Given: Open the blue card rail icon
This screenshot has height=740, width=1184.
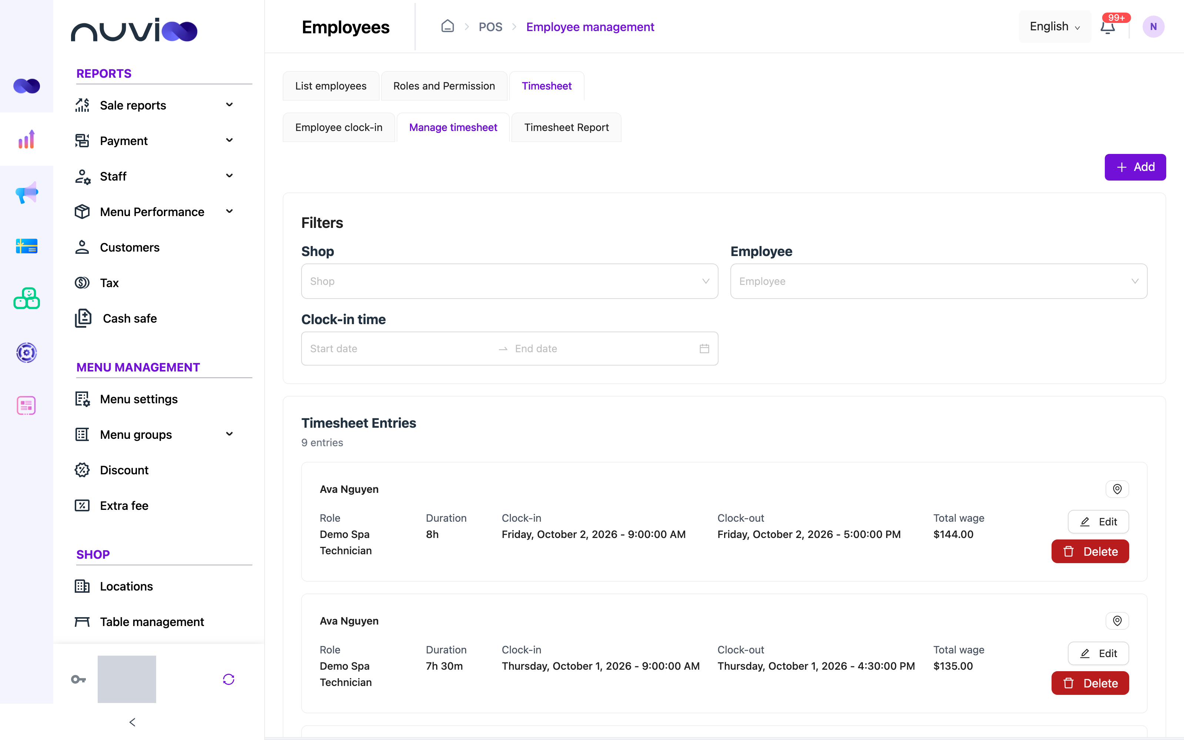Looking at the screenshot, I should 26,246.
